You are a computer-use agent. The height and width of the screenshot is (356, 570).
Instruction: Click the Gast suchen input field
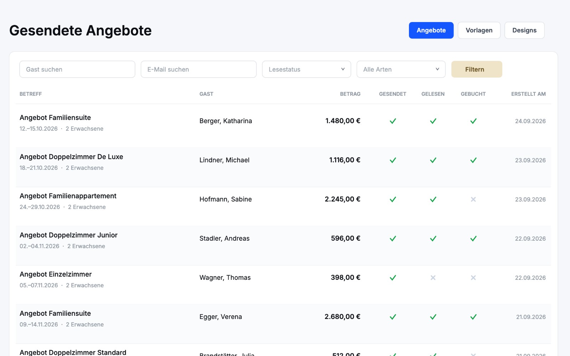point(77,69)
